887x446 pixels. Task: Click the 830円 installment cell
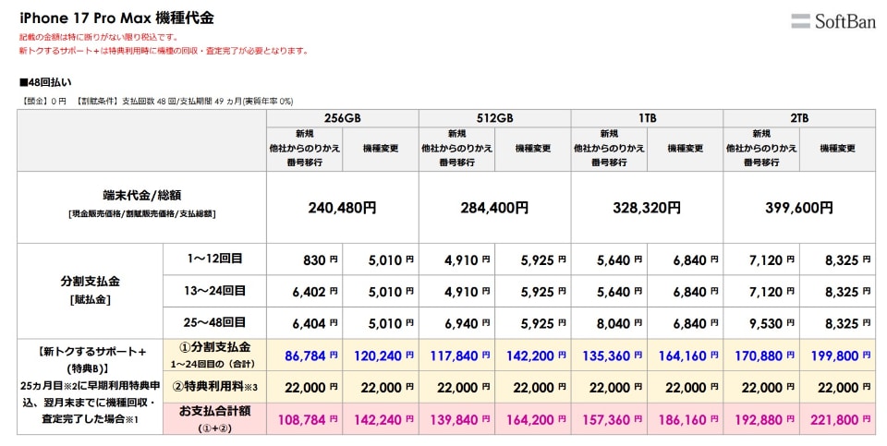(304, 260)
